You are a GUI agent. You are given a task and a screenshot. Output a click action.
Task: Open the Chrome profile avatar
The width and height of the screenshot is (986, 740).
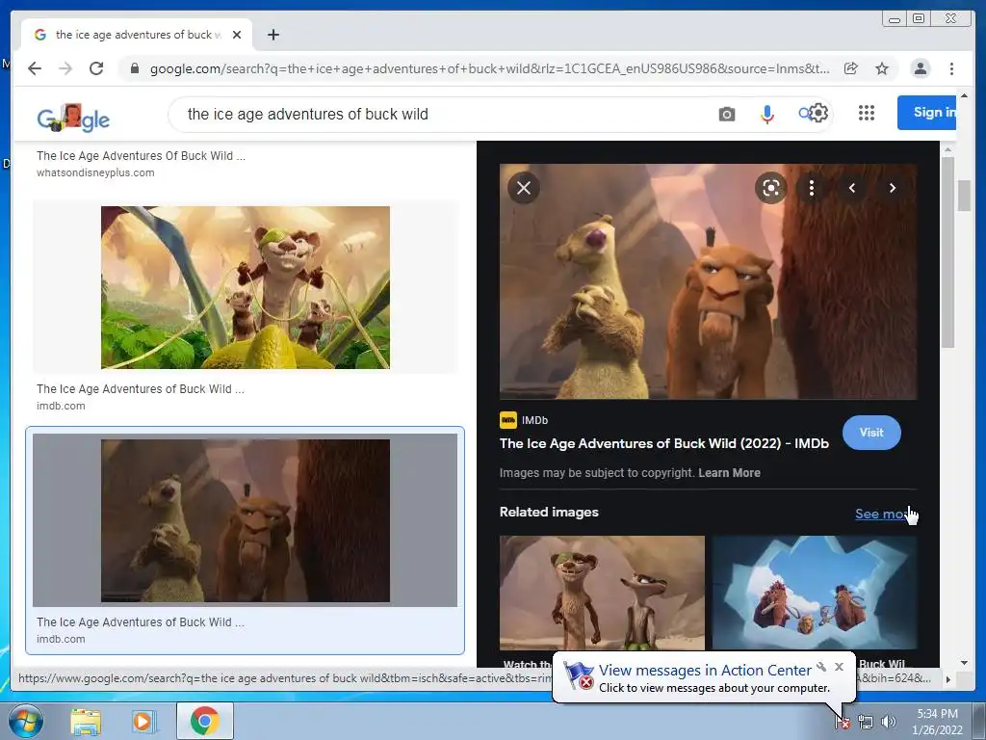coord(921,68)
